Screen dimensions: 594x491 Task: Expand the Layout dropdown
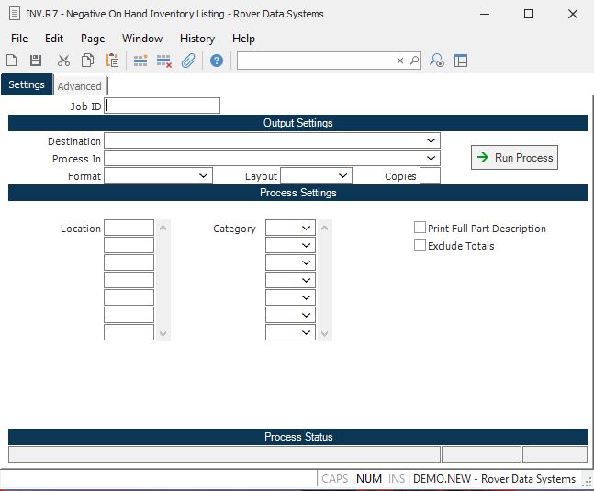pos(343,175)
